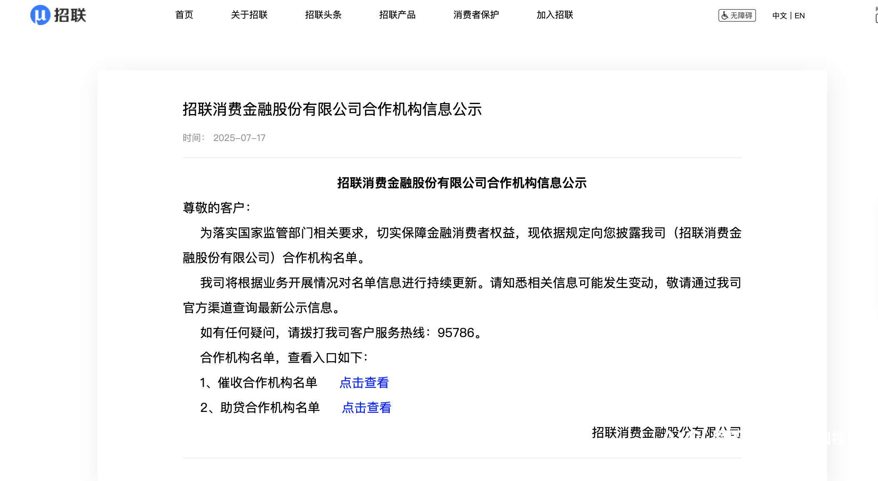
Task: Click the 尊敬的客户 greeting
Action: tap(217, 208)
